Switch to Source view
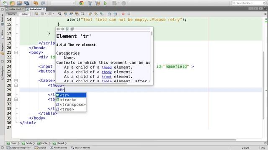The image size is (268, 150). (11, 14)
